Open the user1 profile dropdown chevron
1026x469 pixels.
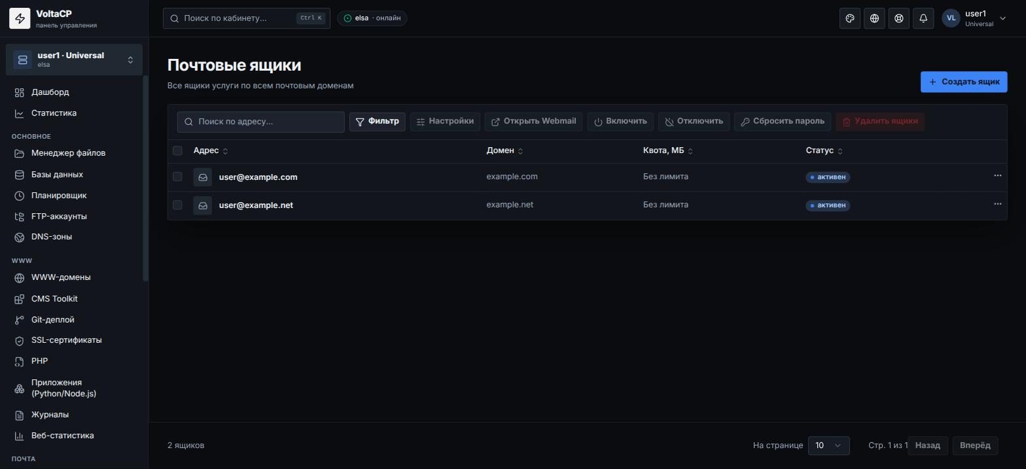(x=1002, y=18)
